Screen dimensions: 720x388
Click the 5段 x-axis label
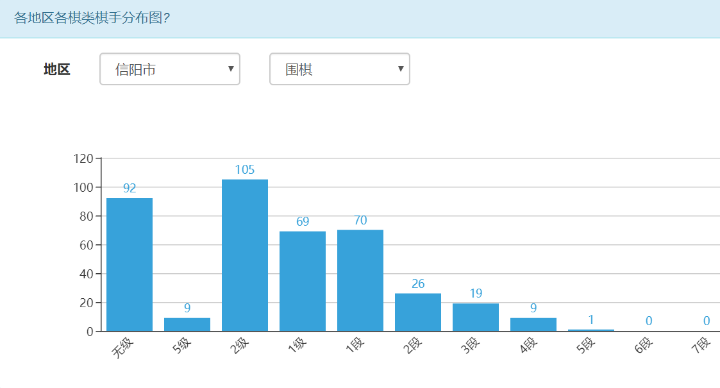585,346
